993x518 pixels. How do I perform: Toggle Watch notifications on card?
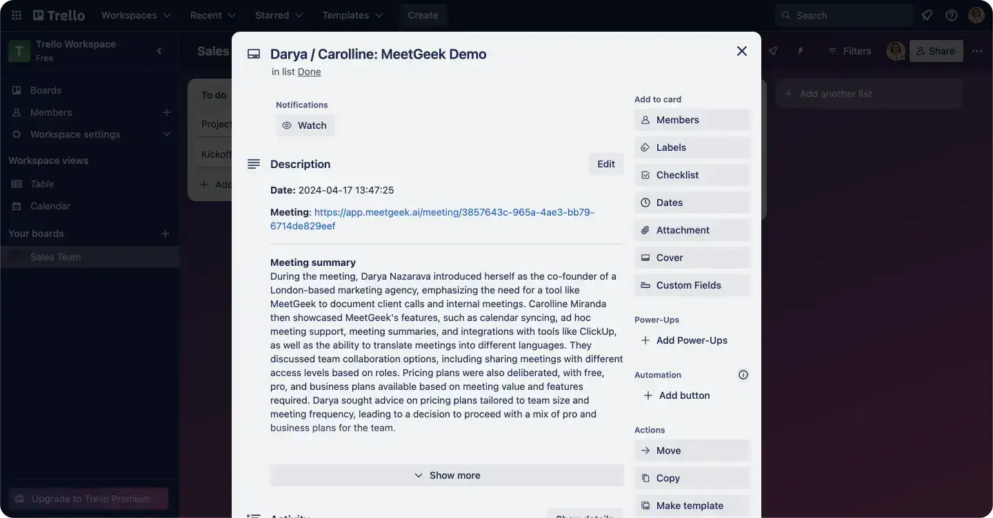pos(305,125)
